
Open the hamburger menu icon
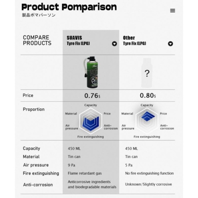coord(172,11)
